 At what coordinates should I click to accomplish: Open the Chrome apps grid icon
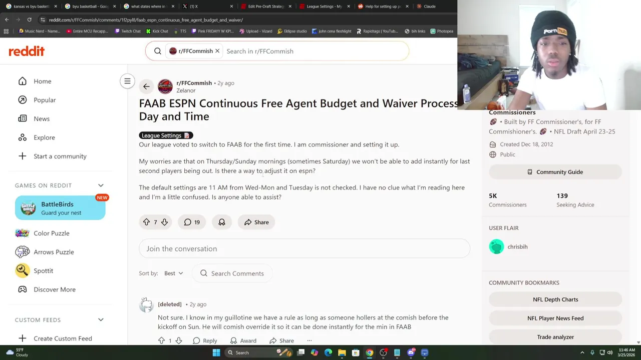tap(6, 31)
